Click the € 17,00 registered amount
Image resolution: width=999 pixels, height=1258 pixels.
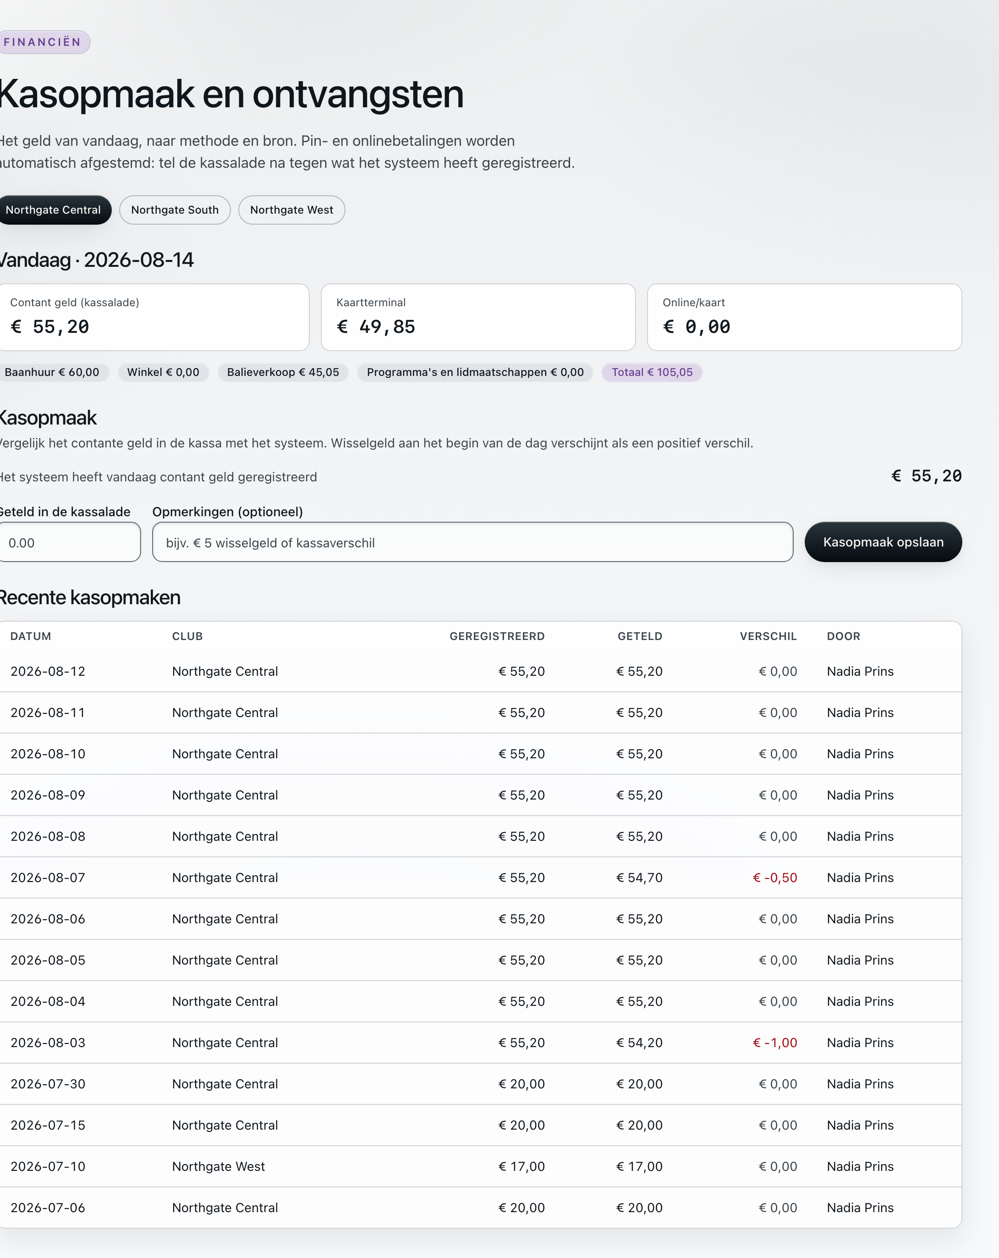[521, 1166]
